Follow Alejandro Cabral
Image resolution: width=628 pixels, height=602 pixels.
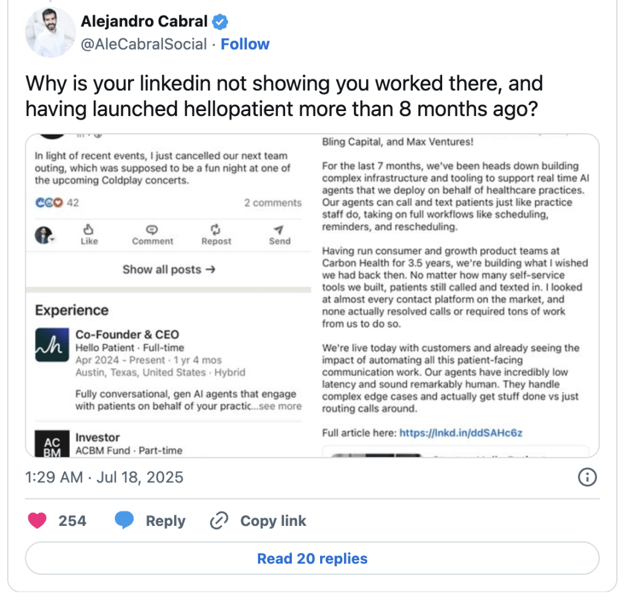click(245, 44)
